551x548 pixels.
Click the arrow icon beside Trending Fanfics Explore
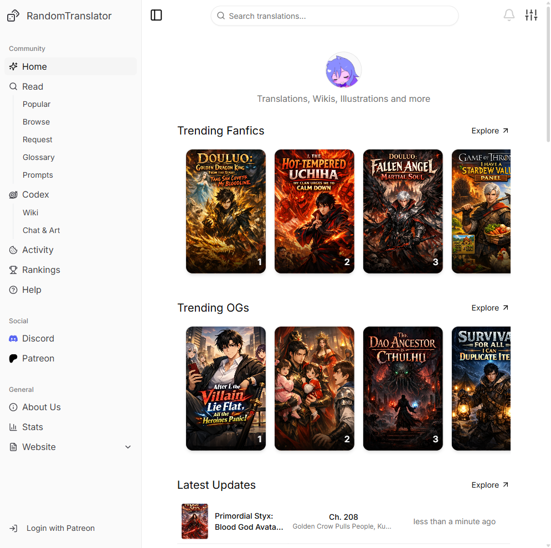(506, 131)
